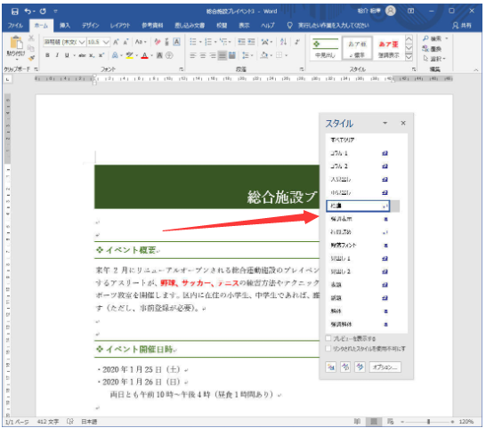Click the 共有 share button
This screenshot has width=486, height=428.
tap(462, 26)
